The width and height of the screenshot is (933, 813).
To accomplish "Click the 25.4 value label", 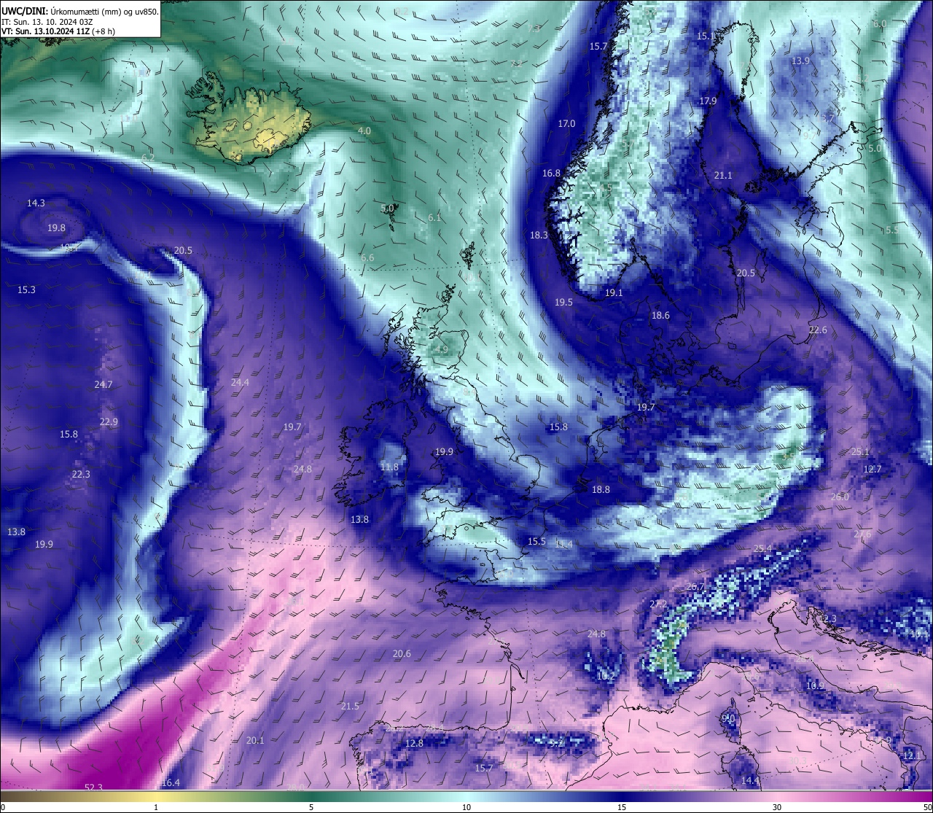I will point(762,549).
